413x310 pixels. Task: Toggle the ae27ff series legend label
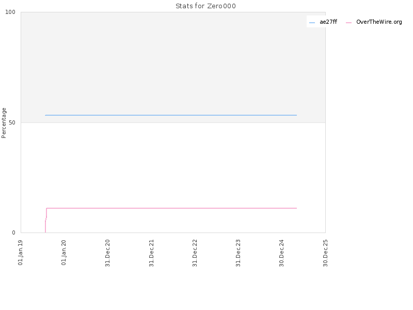(328, 22)
